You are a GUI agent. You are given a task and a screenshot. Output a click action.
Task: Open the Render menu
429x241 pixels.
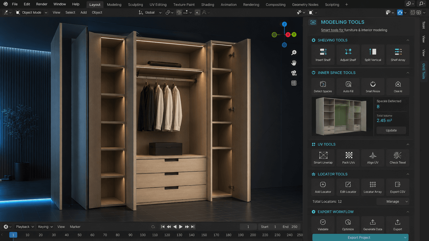[x=42, y=4]
